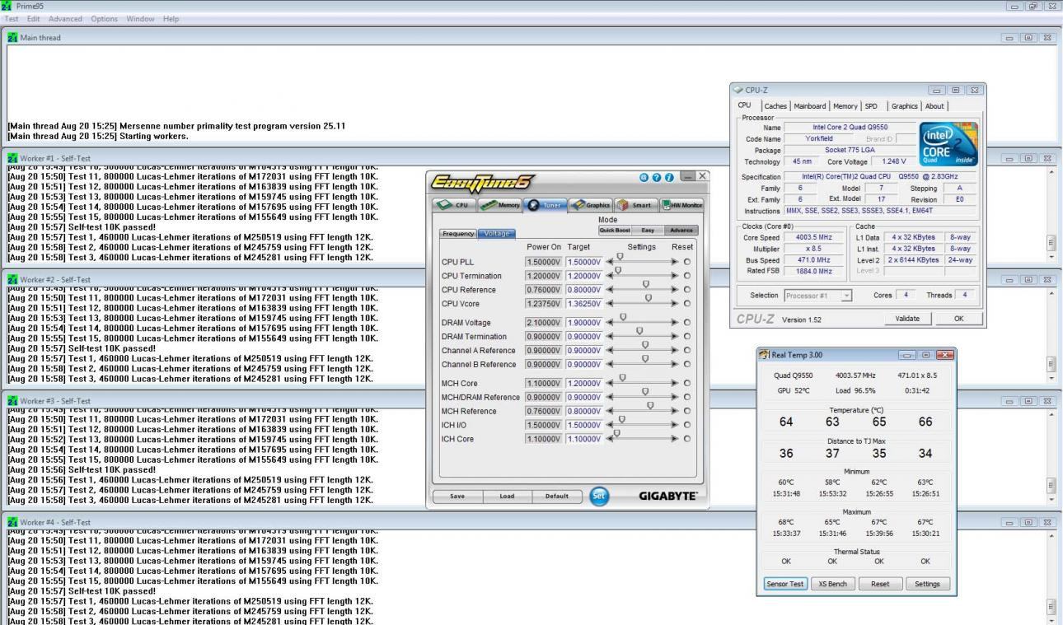Click the Real Temp title bar icon
Image resolution: width=1063 pixels, height=625 pixels.
763,354
